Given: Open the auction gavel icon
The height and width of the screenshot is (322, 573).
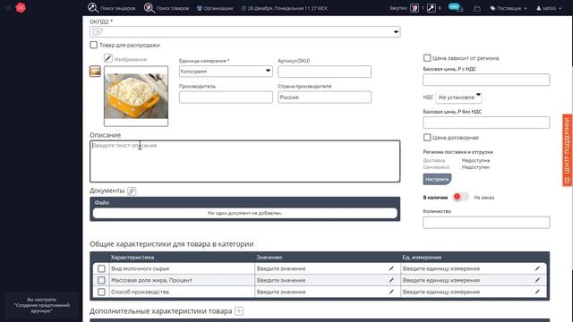Looking at the screenshot, I should click(x=432, y=8).
